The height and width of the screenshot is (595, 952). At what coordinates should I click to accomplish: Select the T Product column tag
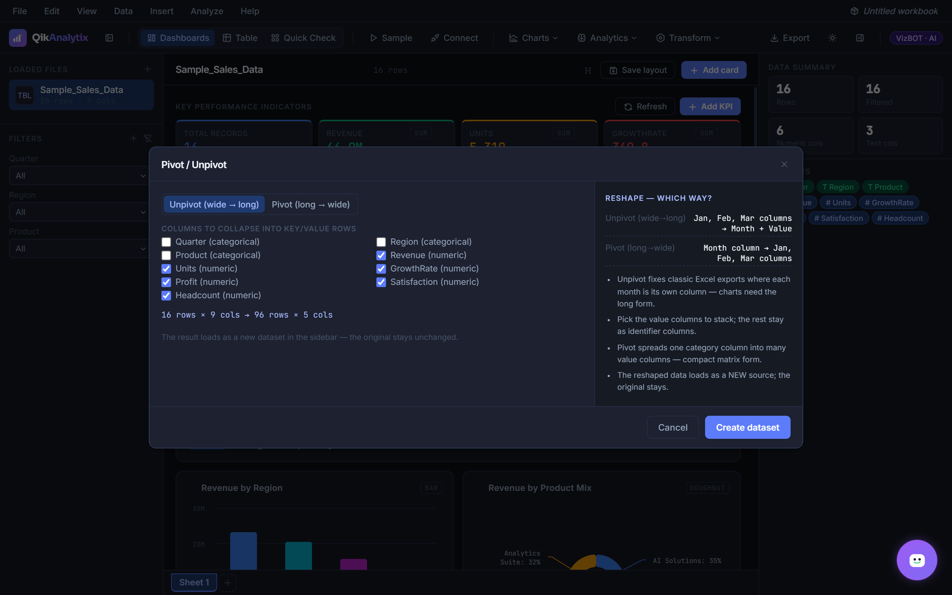point(885,187)
